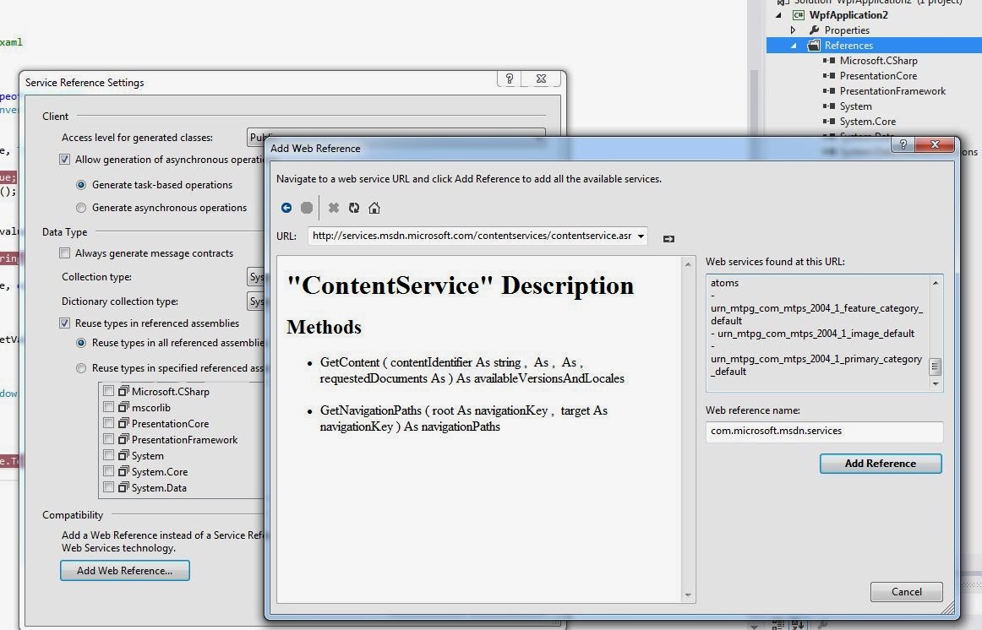Check the System.Core assembly checkbox
The image size is (982, 630).
click(108, 472)
